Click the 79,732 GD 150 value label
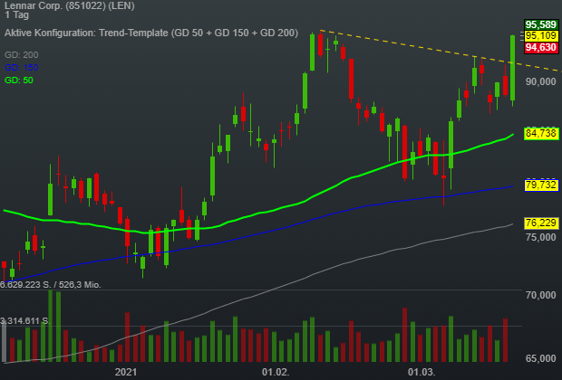This screenshot has height=380, width=562. pos(541,185)
